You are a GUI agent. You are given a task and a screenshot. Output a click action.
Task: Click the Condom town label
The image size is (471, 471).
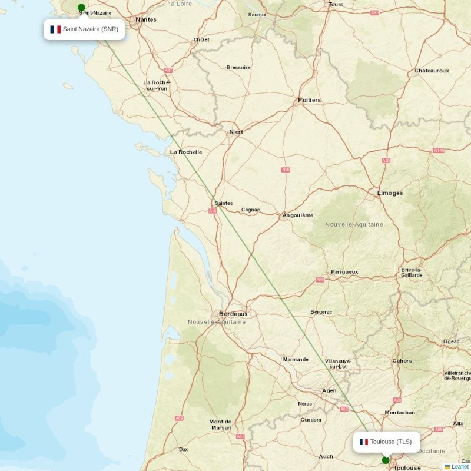pos(311,420)
